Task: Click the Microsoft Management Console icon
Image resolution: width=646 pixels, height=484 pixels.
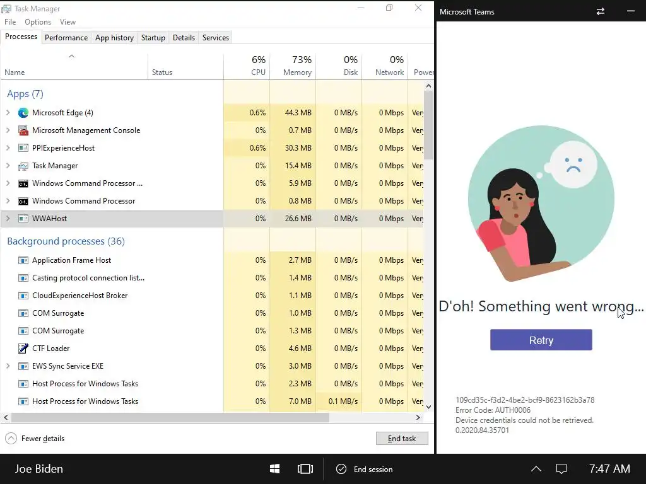Action: [x=23, y=130]
